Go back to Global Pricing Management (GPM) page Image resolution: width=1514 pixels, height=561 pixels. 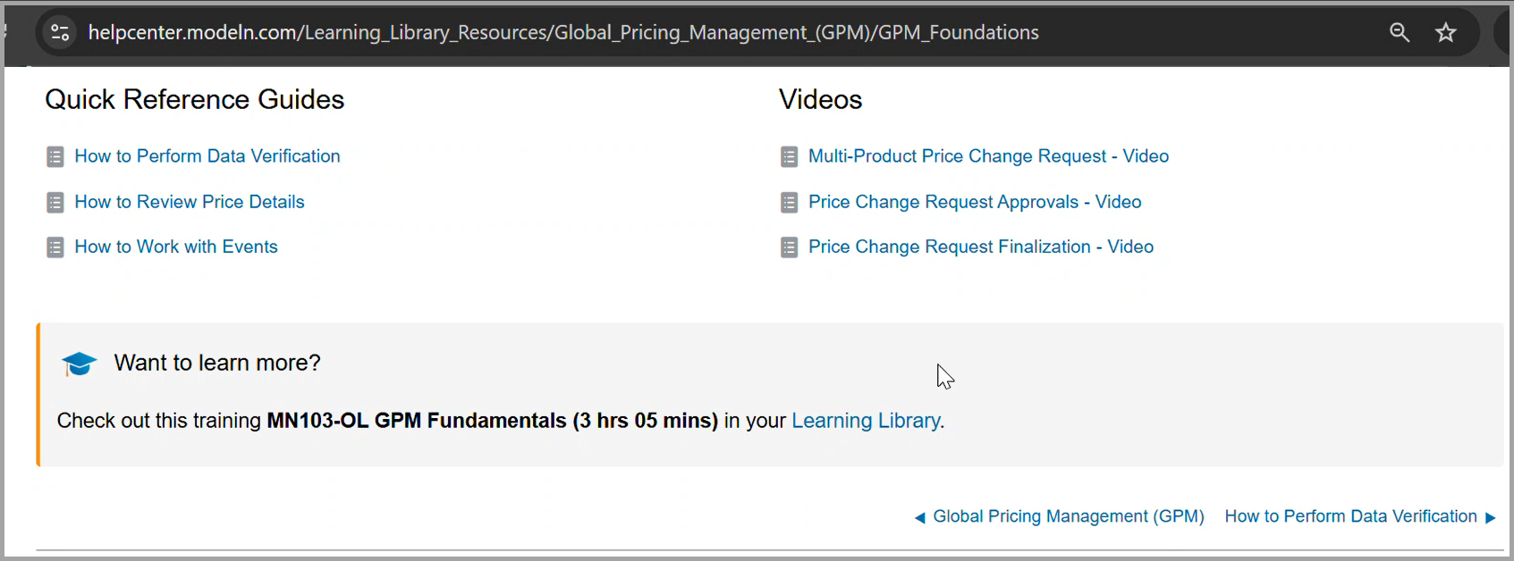tap(1068, 516)
